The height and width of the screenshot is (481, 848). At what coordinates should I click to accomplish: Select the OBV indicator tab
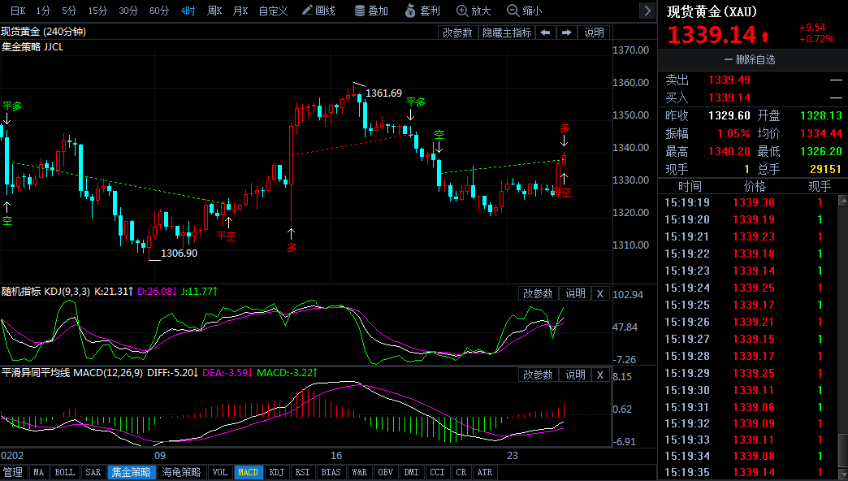pyautogui.click(x=386, y=472)
